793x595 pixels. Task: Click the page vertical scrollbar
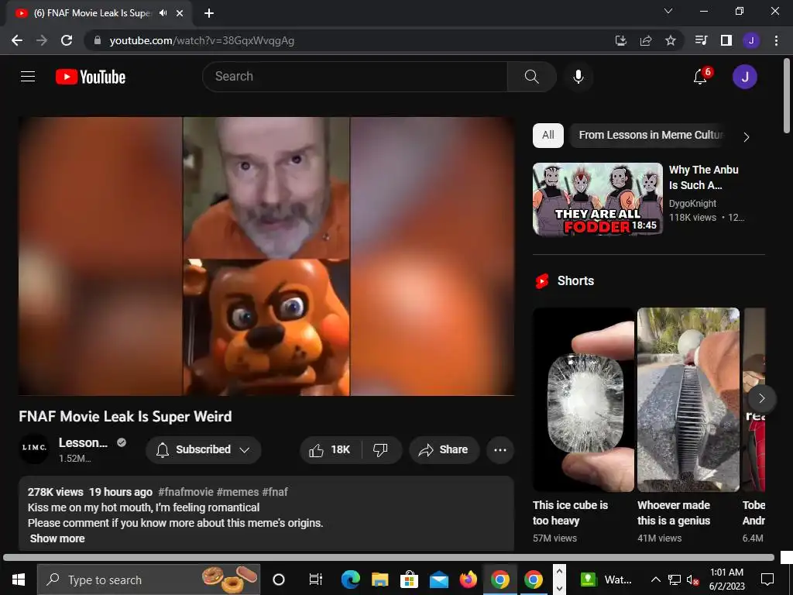[787, 96]
